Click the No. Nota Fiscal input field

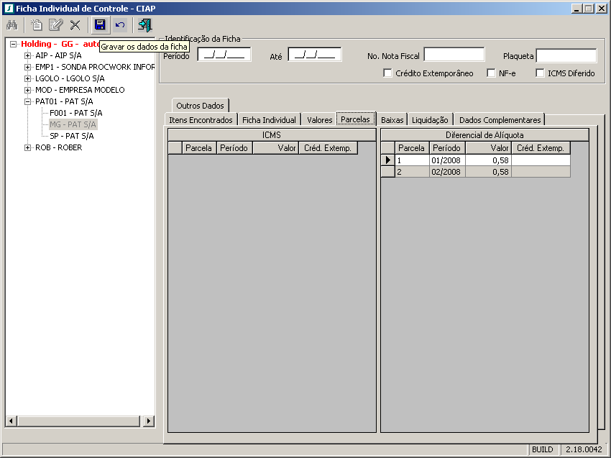click(454, 55)
